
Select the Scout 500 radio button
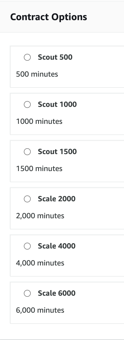pyautogui.click(x=27, y=57)
